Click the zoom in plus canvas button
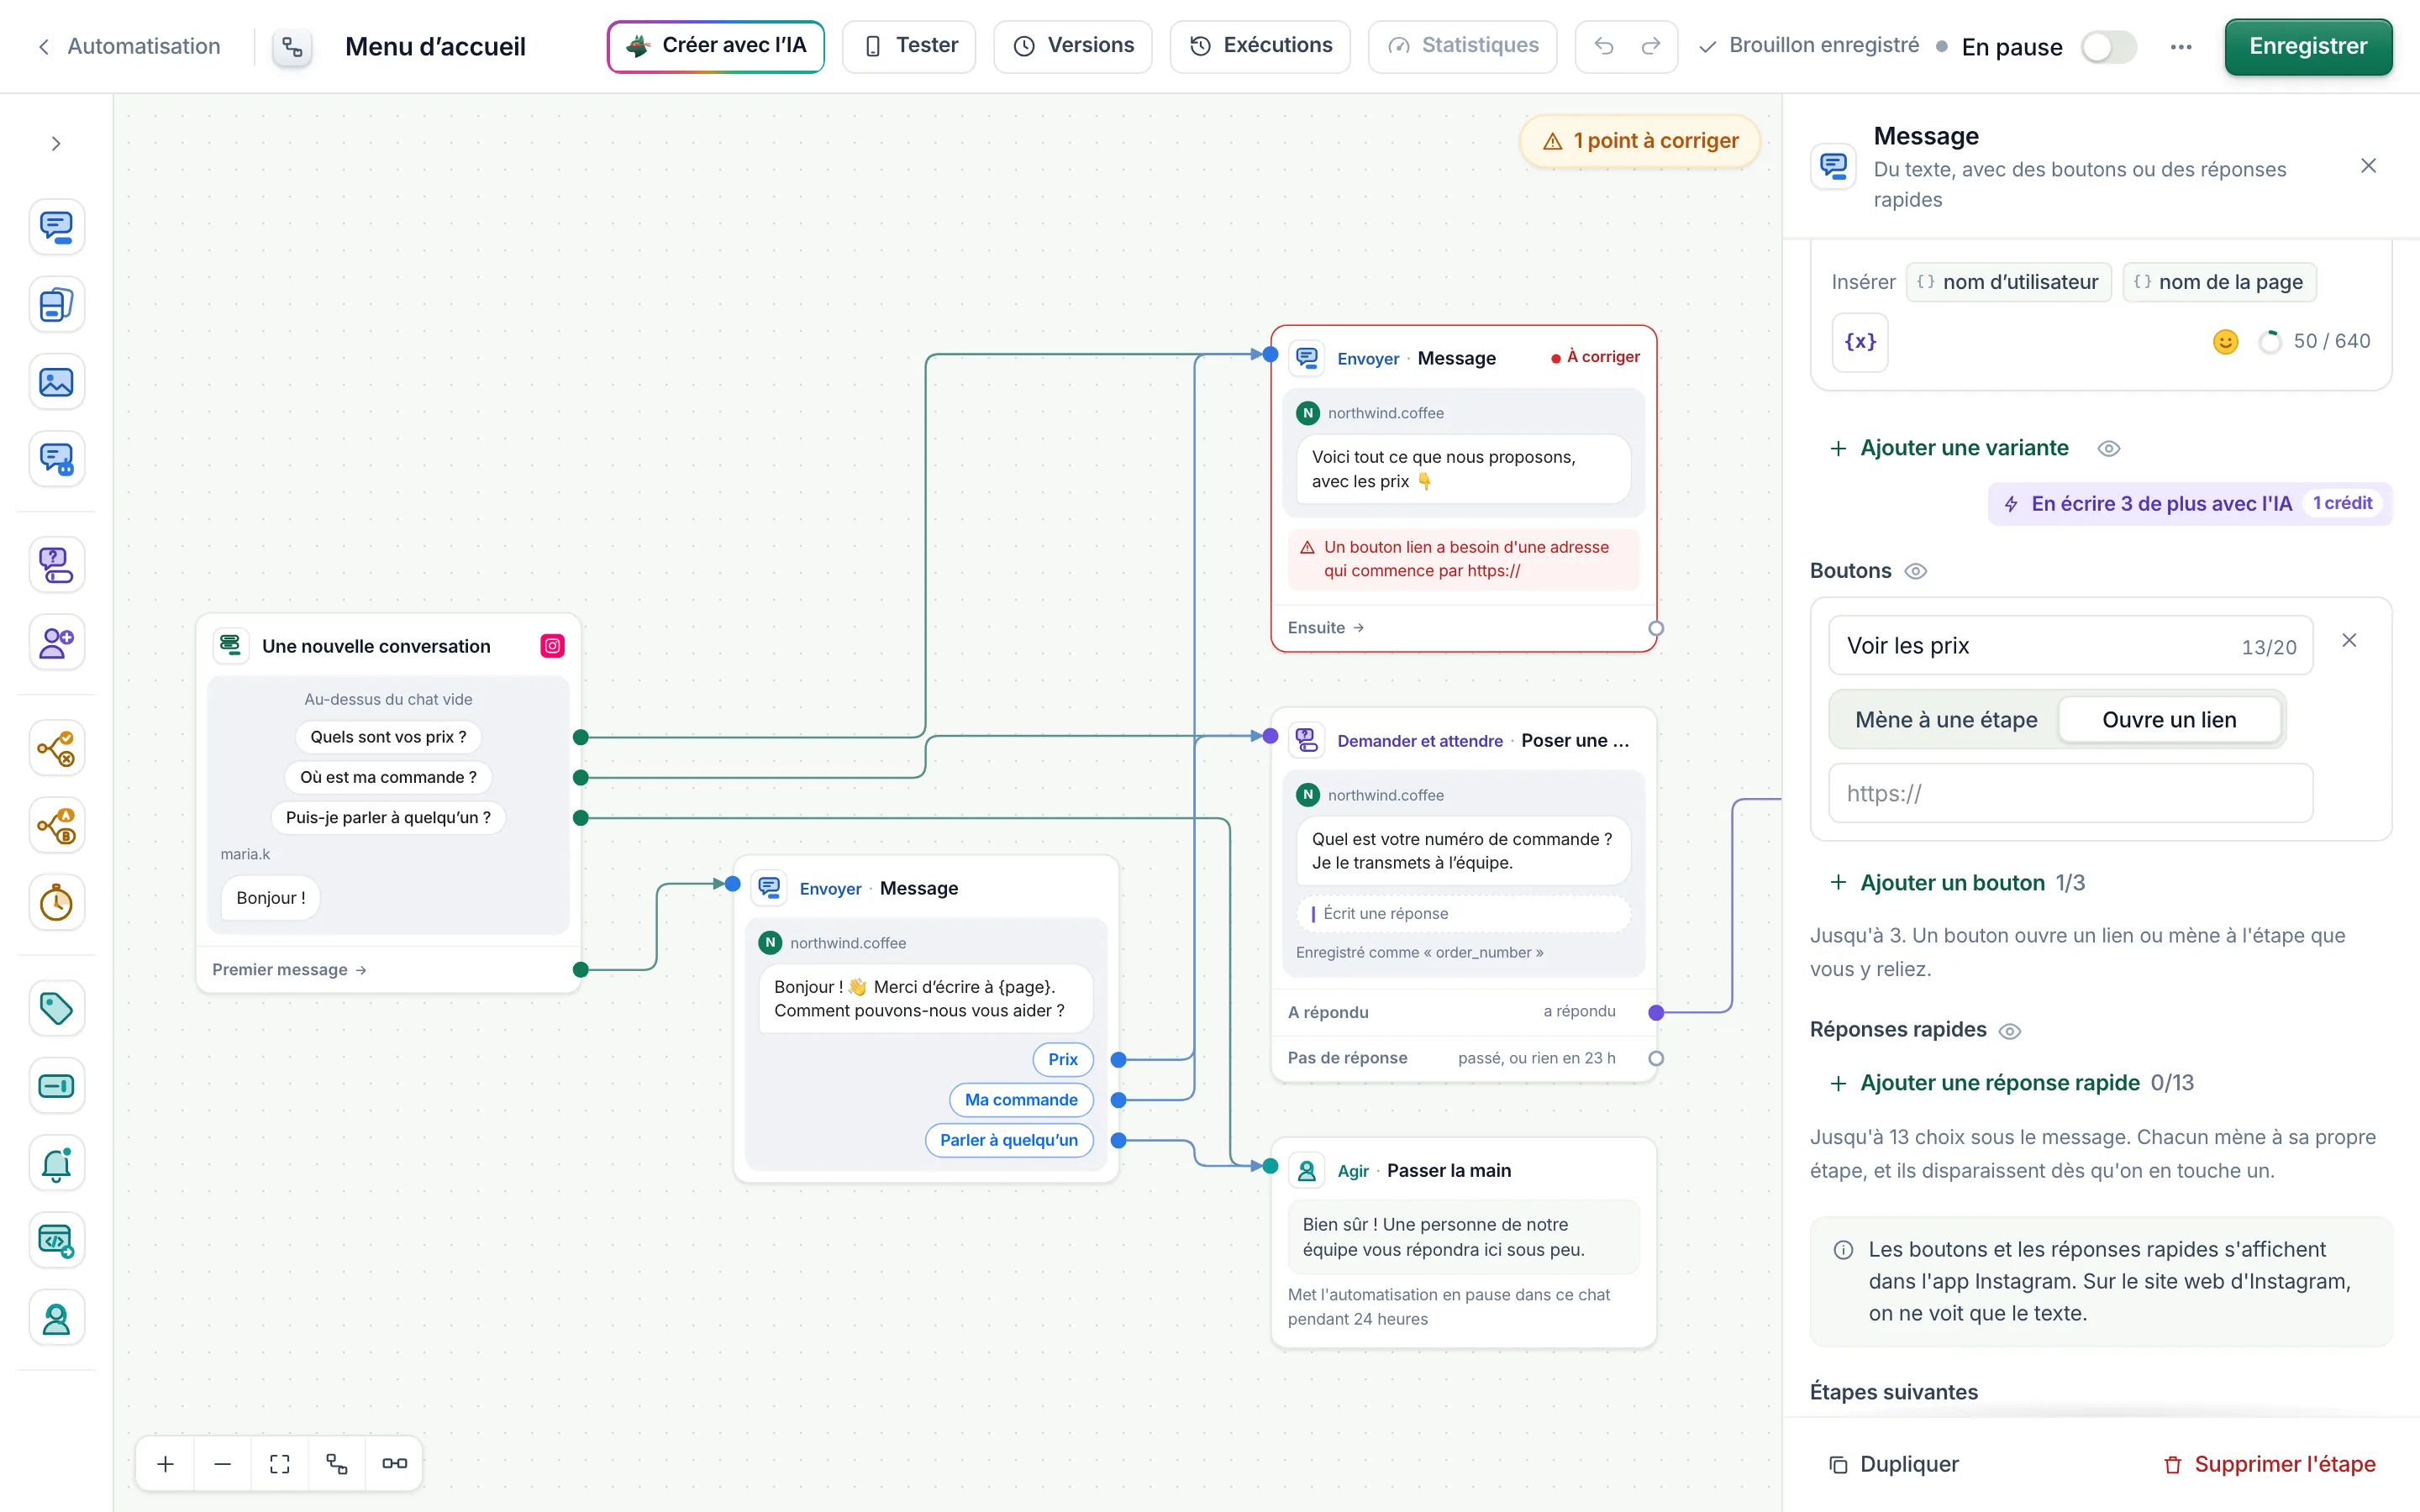2420x1512 pixels. click(166, 1463)
